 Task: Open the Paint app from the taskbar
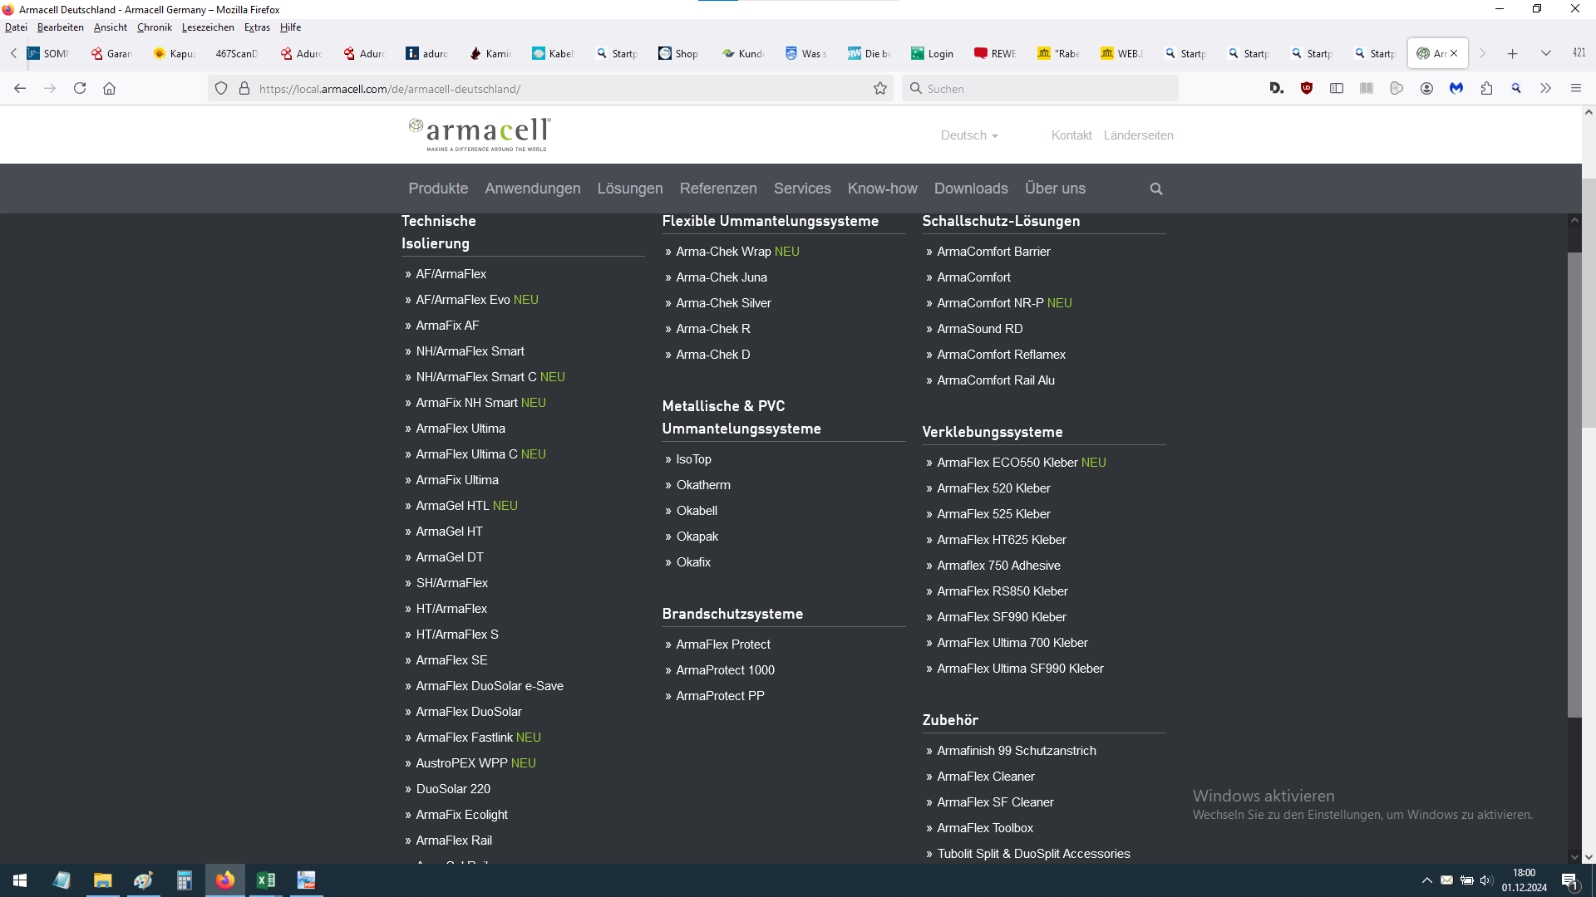click(x=143, y=880)
